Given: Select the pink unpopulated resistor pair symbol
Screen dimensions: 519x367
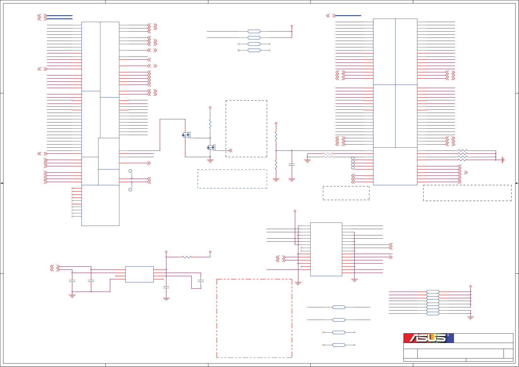Looking at the screenshot, I should [328, 155].
